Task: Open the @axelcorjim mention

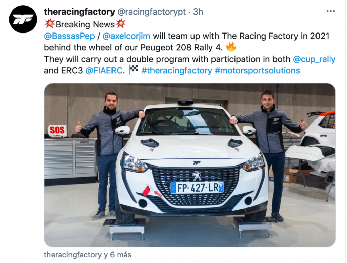Action: pos(126,36)
